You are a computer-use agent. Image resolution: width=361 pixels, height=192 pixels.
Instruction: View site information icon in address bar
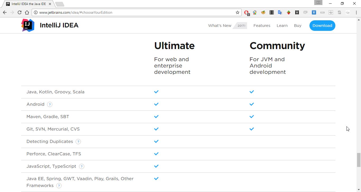(36, 12)
